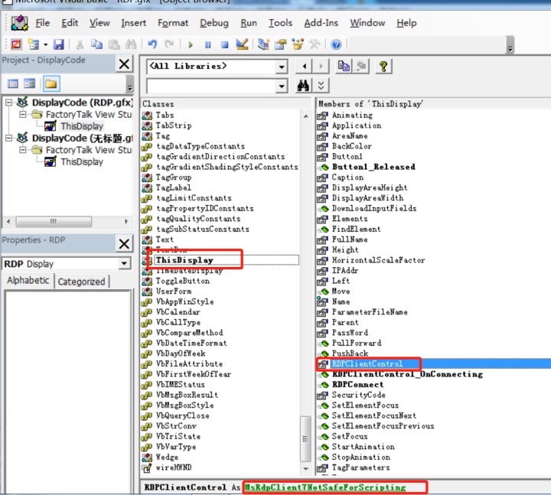Click Object Browser help question mark icon
Image resolution: width=551 pixels, height=495 pixels.
pyautogui.click(x=383, y=66)
